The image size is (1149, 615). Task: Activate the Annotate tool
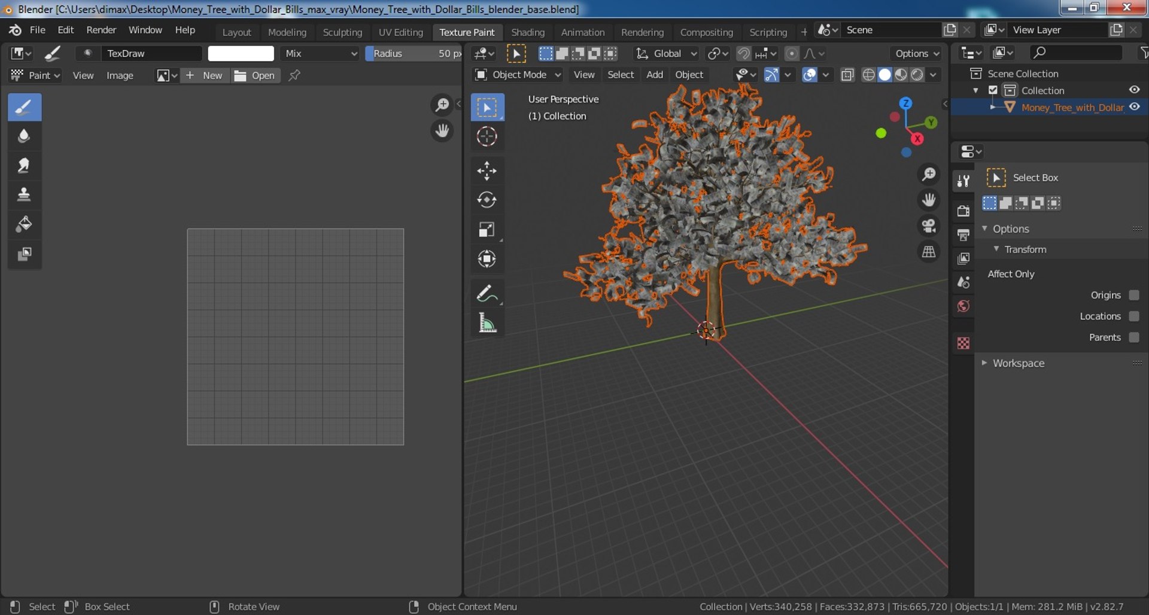coord(487,293)
